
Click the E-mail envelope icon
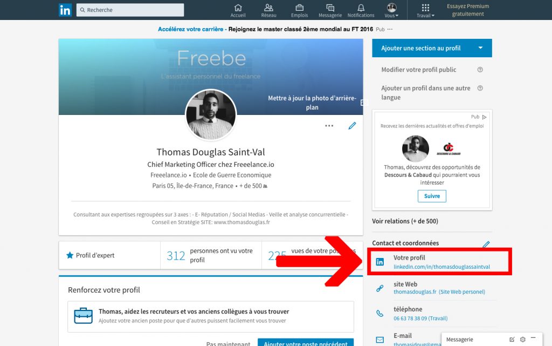pyautogui.click(x=380, y=340)
